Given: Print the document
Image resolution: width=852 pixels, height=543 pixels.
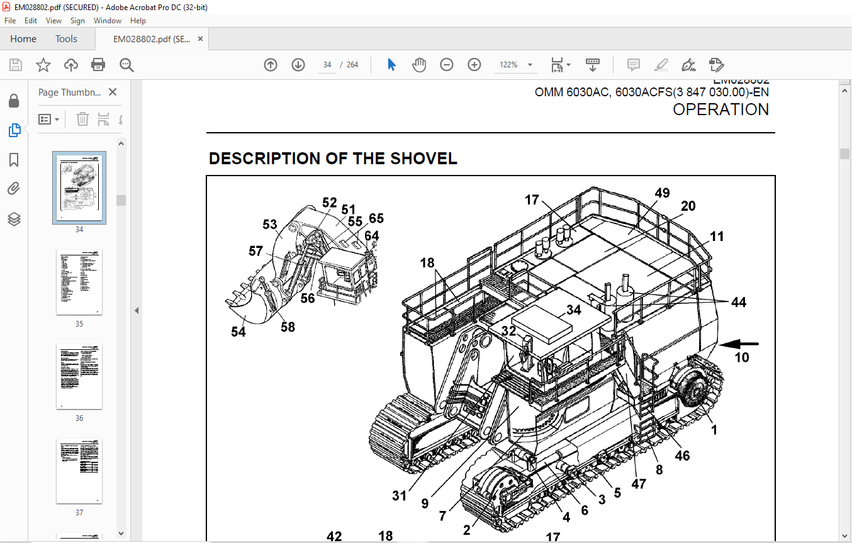Looking at the screenshot, I should pyautogui.click(x=98, y=65).
